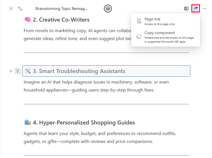
Task: Click the page title 'Brainstorming Topic Reimag...'
Action: point(61,9)
